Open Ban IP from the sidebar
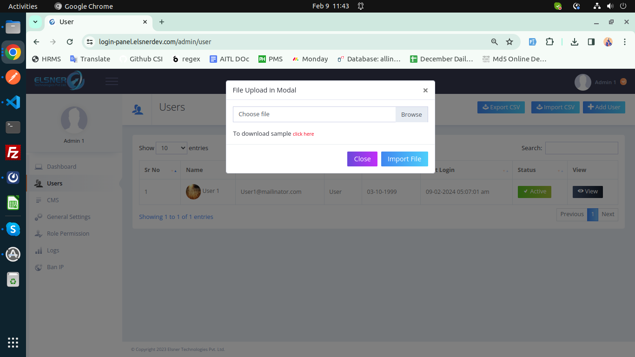 (x=39, y=267)
